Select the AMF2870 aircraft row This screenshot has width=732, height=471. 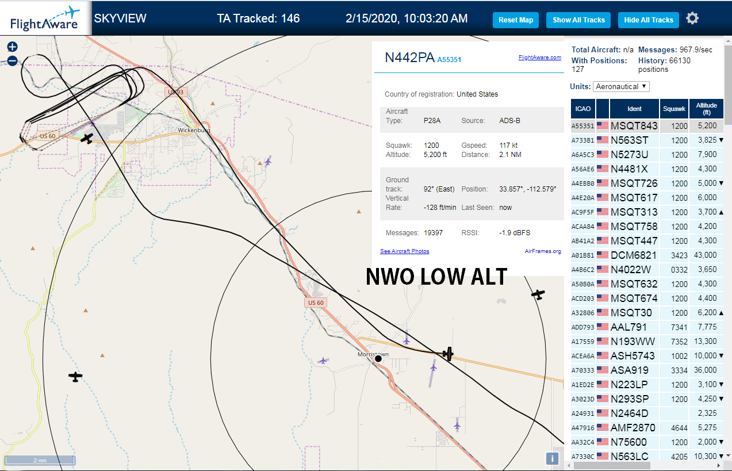647,428
